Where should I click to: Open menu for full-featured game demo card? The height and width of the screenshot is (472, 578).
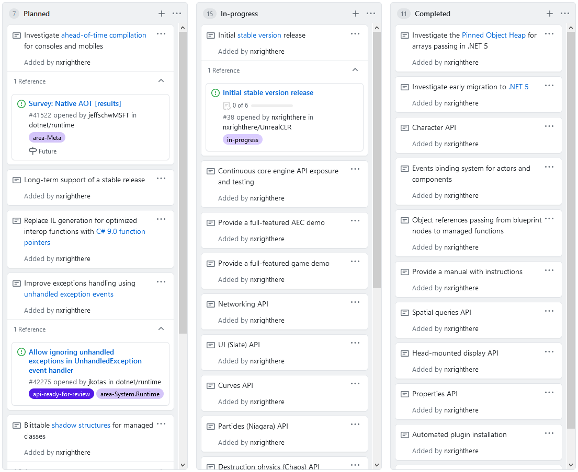tap(355, 262)
